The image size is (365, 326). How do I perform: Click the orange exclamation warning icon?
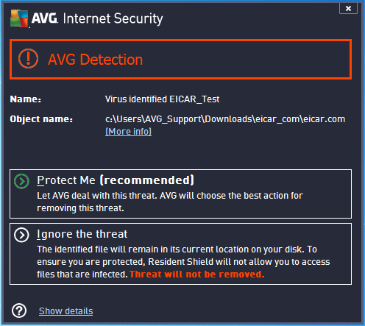point(28,58)
